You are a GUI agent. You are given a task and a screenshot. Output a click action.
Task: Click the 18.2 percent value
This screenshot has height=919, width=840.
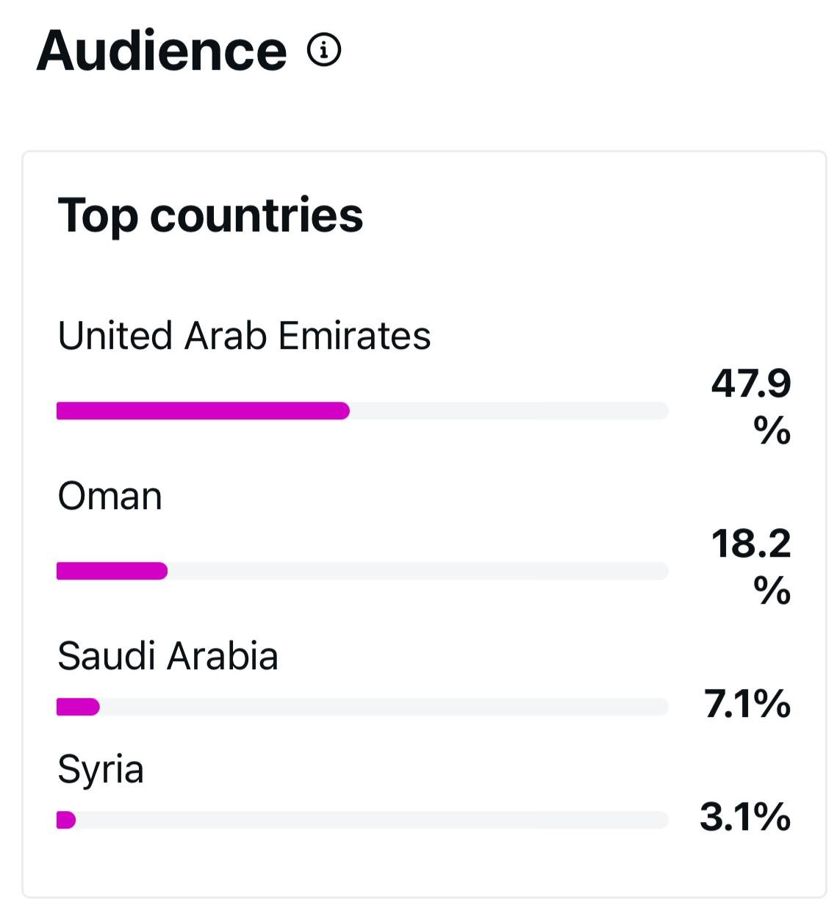point(750,544)
